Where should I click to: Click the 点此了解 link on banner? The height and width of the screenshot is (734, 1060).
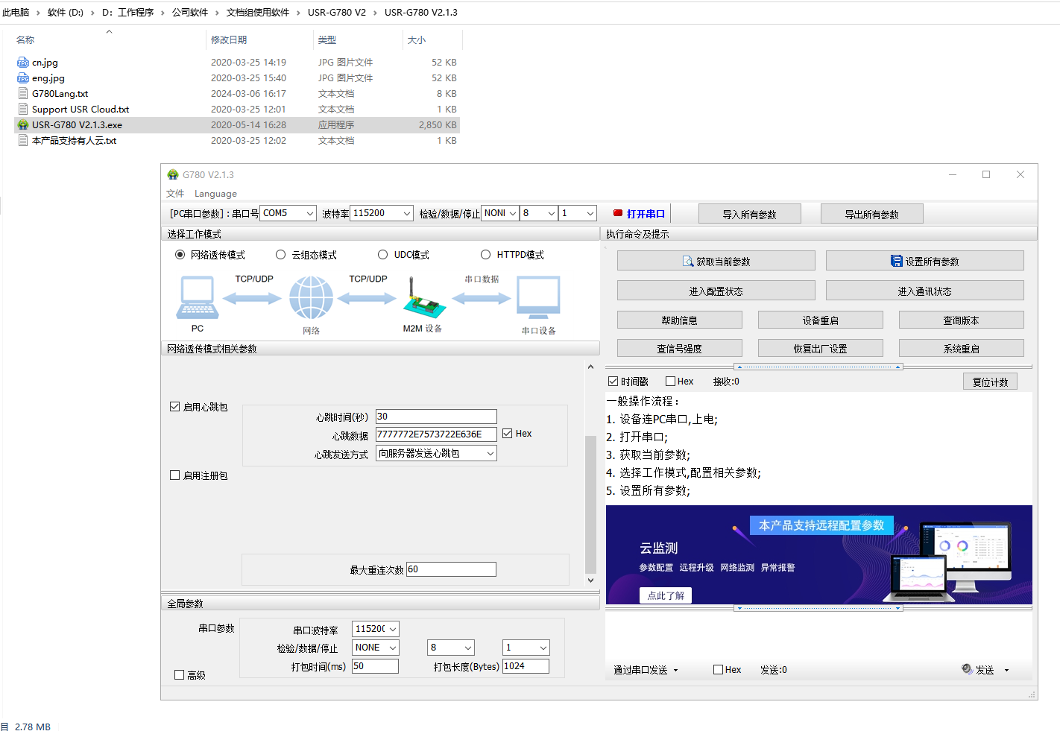click(666, 595)
